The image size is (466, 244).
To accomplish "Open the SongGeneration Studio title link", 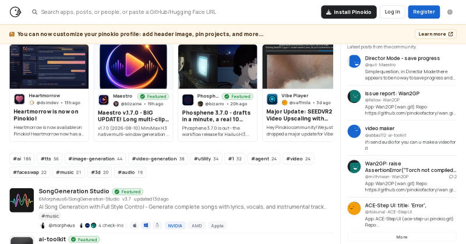I will pos(74,191).
